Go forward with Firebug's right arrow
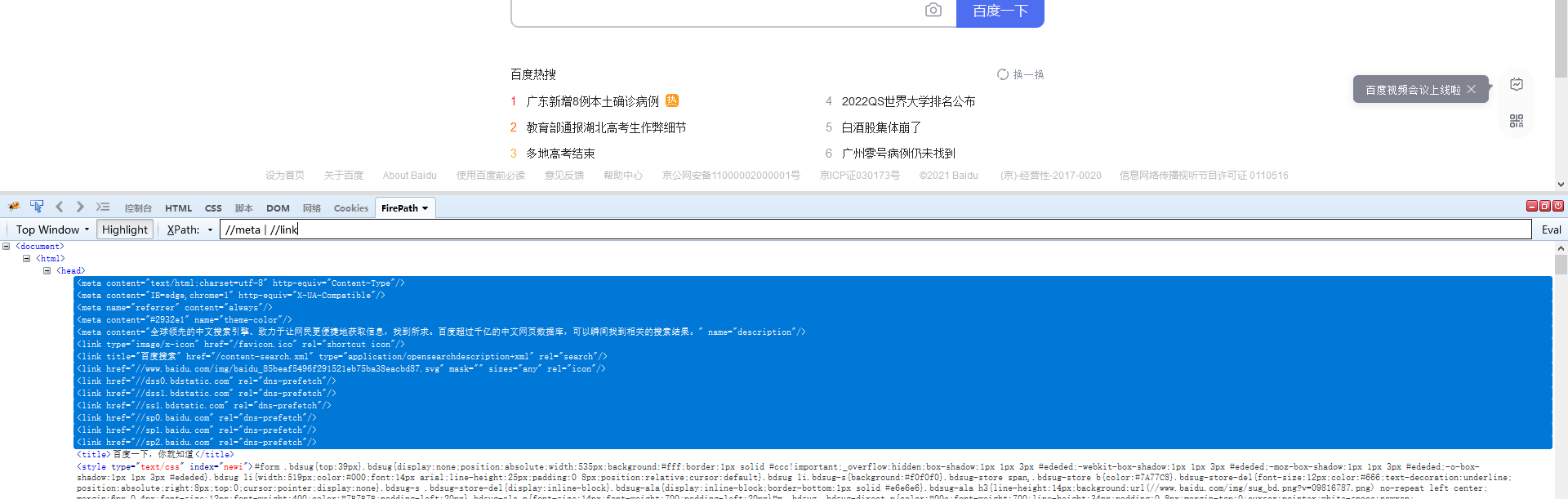1568x499 pixels. 80,207
